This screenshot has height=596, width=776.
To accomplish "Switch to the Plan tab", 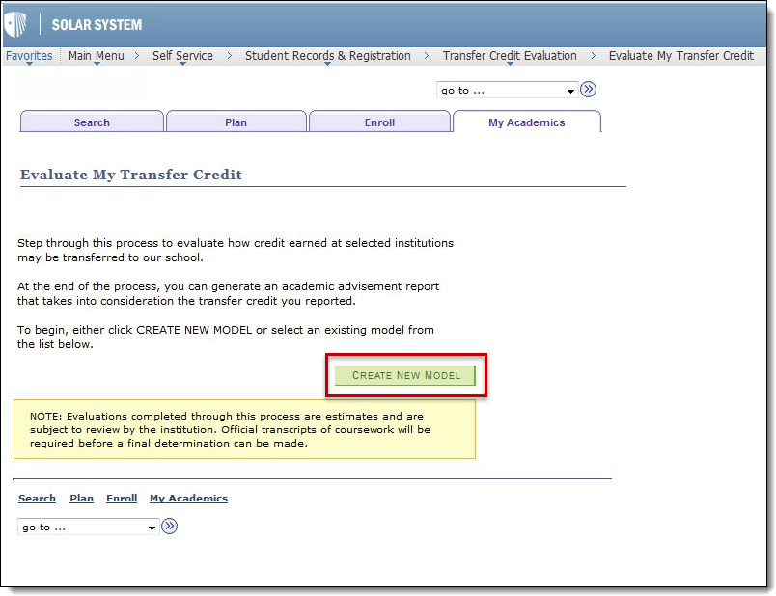I will pos(236,122).
